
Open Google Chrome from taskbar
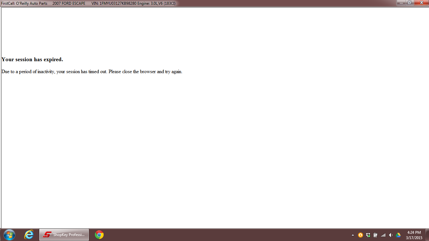99,235
